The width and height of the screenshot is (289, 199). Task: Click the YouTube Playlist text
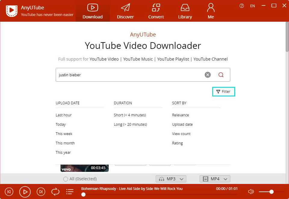coord(173,59)
